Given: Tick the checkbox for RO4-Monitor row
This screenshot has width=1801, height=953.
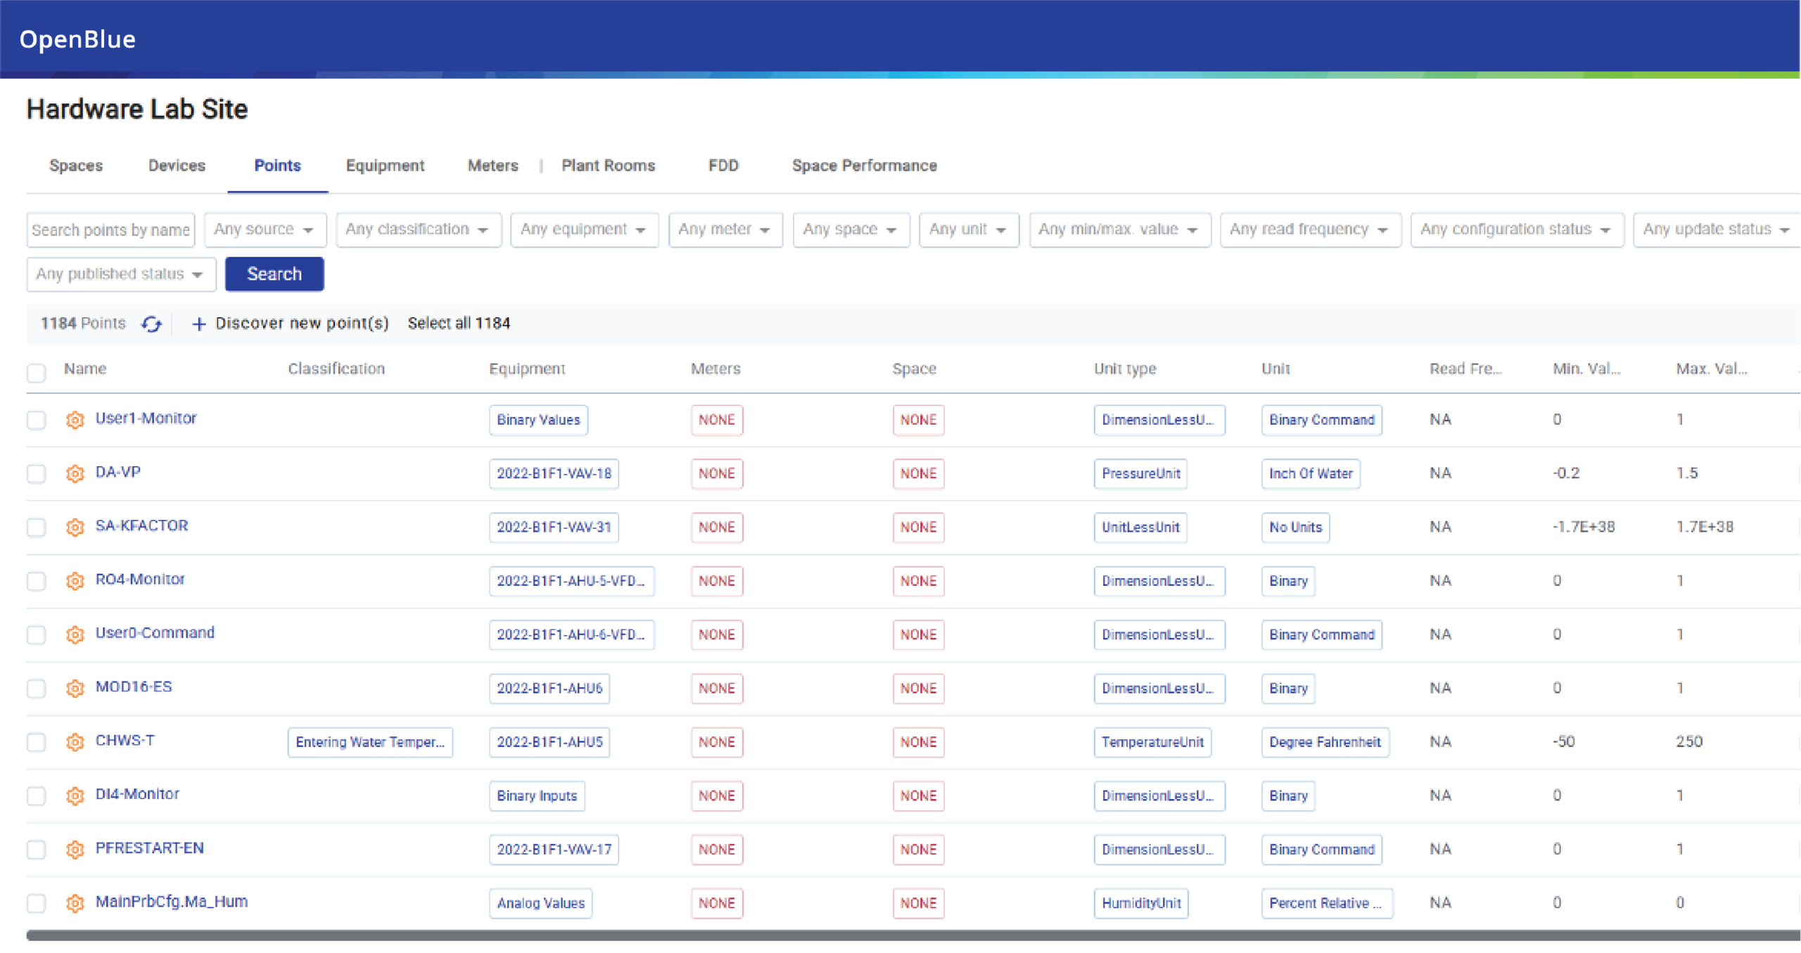Looking at the screenshot, I should point(37,581).
